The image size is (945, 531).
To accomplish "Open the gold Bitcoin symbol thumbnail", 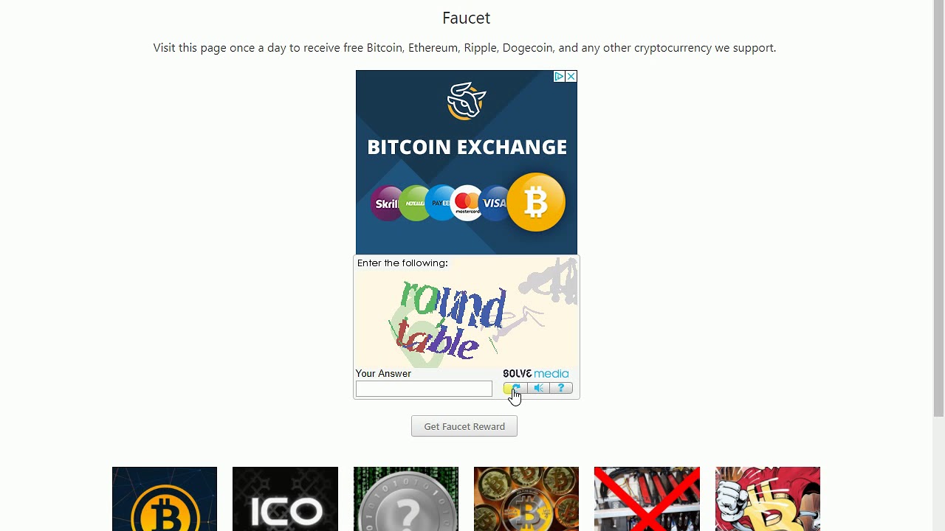I will (165, 499).
